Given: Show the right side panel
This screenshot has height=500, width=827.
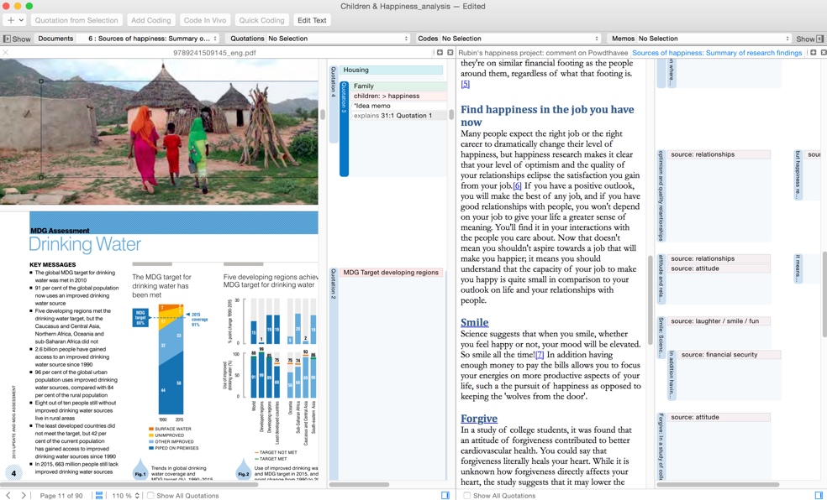Looking at the screenshot, I should tap(810, 39).
